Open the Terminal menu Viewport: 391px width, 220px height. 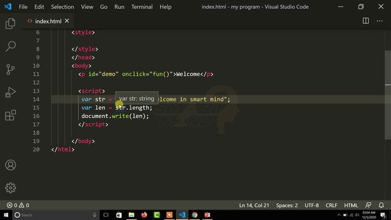(x=142, y=7)
